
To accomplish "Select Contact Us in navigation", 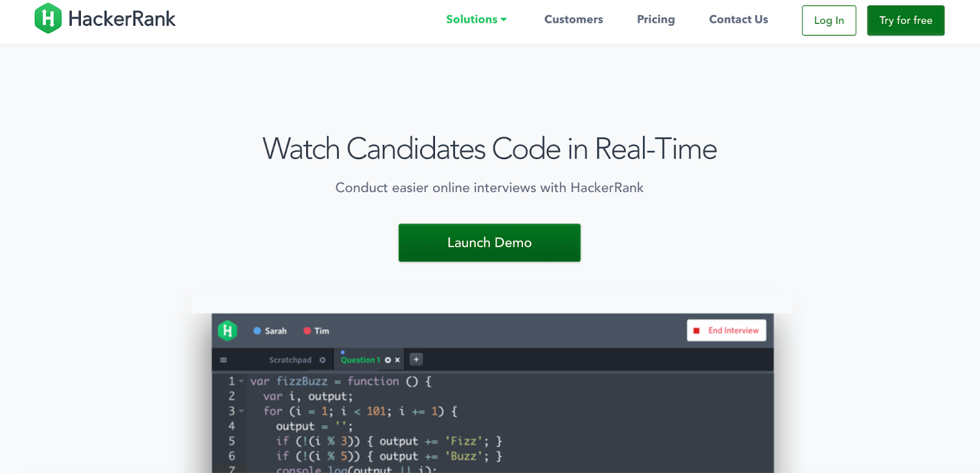I will pyautogui.click(x=738, y=20).
